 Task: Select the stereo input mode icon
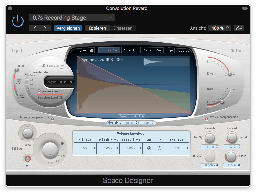tap(21, 69)
